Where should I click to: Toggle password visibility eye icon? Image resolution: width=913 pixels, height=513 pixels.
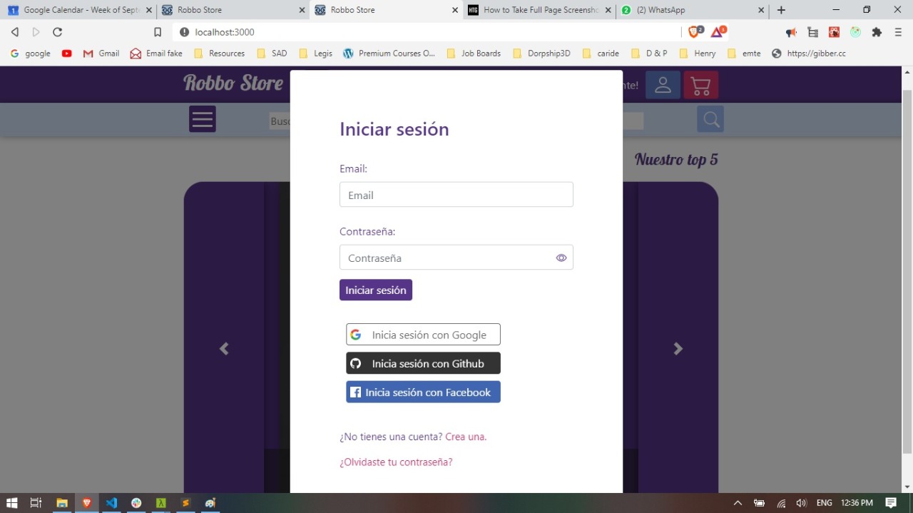click(x=561, y=258)
